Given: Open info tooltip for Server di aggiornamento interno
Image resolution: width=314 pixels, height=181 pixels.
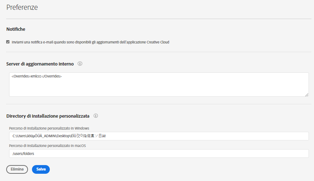Looking at the screenshot, I should tap(80, 64).
